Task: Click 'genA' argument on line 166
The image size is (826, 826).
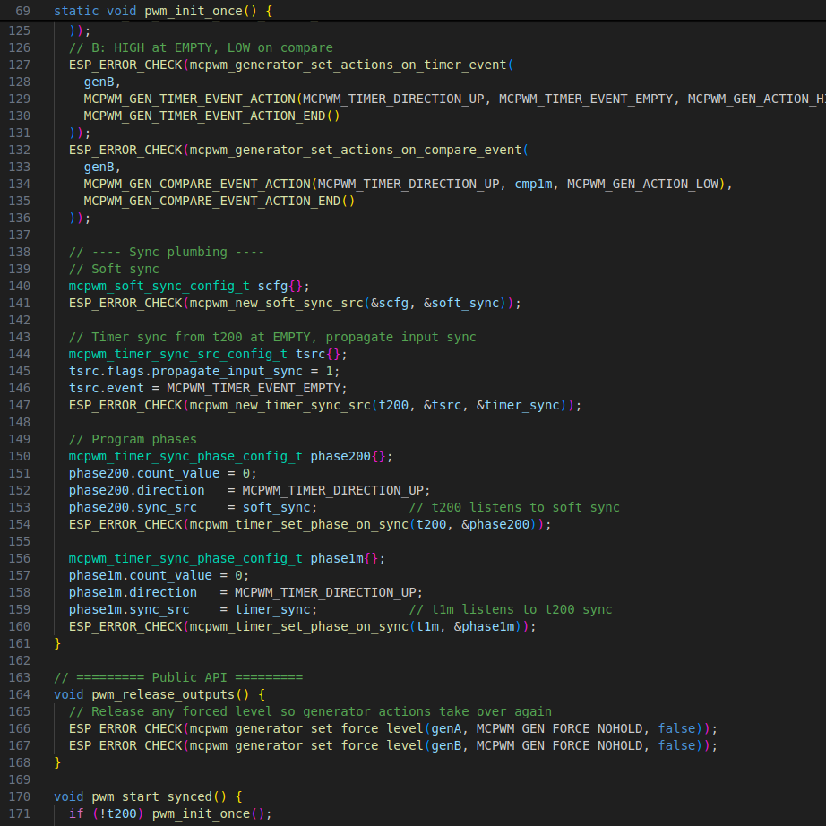Action: coord(446,728)
